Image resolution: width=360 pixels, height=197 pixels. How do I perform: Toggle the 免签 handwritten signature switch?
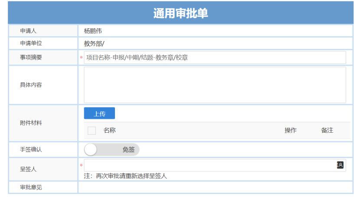coord(111,150)
